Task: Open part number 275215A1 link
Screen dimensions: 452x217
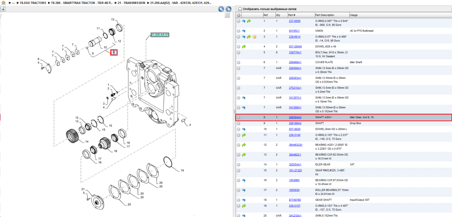Action: click(295, 88)
